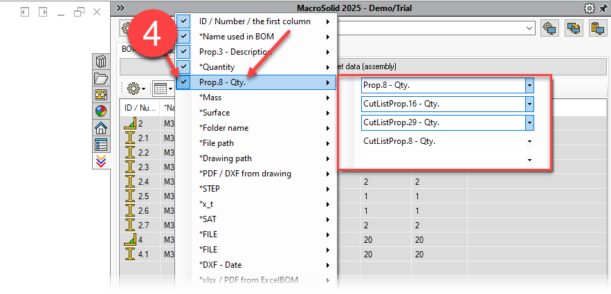Open the properties list sidebar tab
This screenshot has width=611, height=294.
(x=101, y=145)
